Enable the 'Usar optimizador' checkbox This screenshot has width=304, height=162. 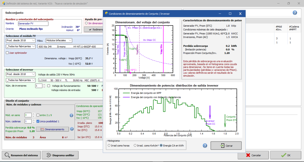[x=7, y=53]
